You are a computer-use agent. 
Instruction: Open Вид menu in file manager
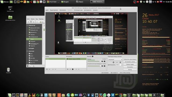pos(37,19)
